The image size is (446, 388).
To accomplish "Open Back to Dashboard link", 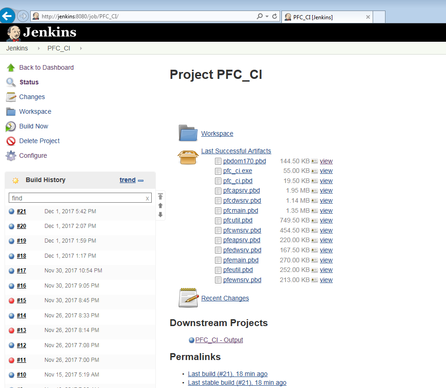I will pyautogui.click(x=46, y=67).
